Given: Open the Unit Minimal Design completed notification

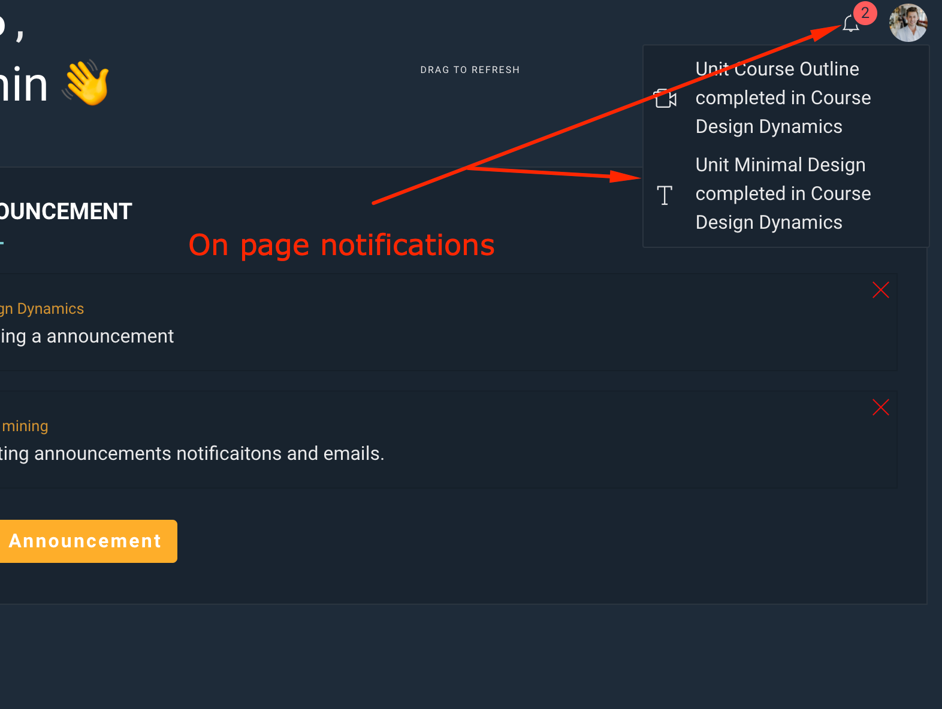Looking at the screenshot, I should coord(783,193).
